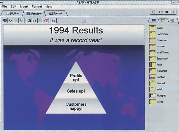Click the greyed-out third toolbar icon
This screenshot has height=132, width=179.
click(16, 21)
